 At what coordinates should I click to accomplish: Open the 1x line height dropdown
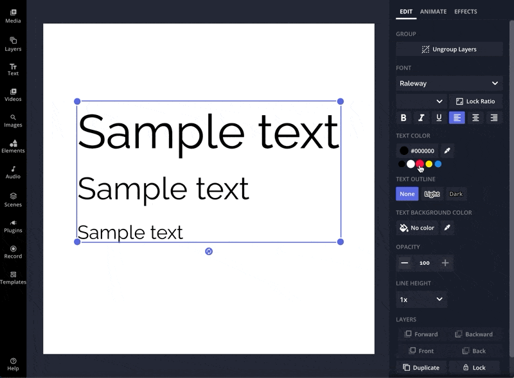421,300
